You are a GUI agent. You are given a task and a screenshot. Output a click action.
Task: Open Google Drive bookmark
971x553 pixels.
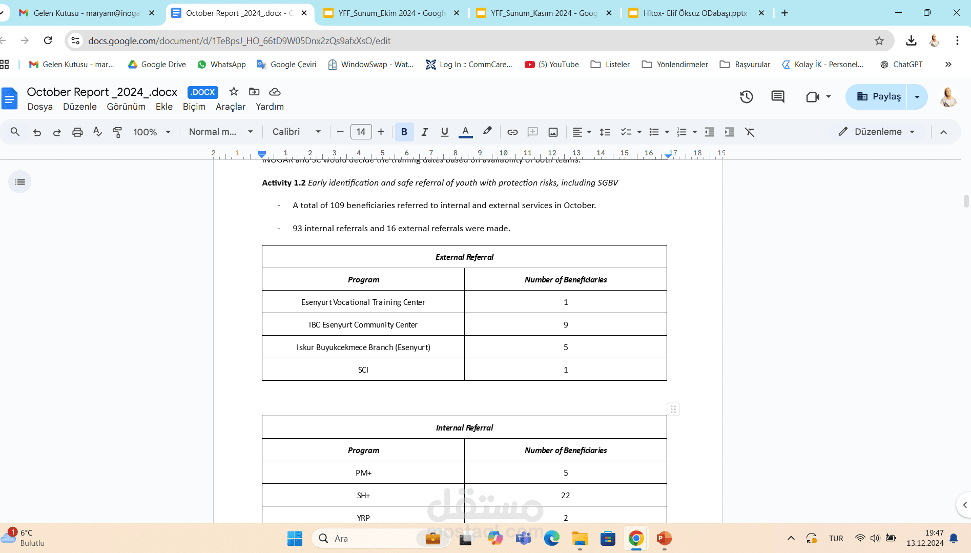click(x=156, y=64)
